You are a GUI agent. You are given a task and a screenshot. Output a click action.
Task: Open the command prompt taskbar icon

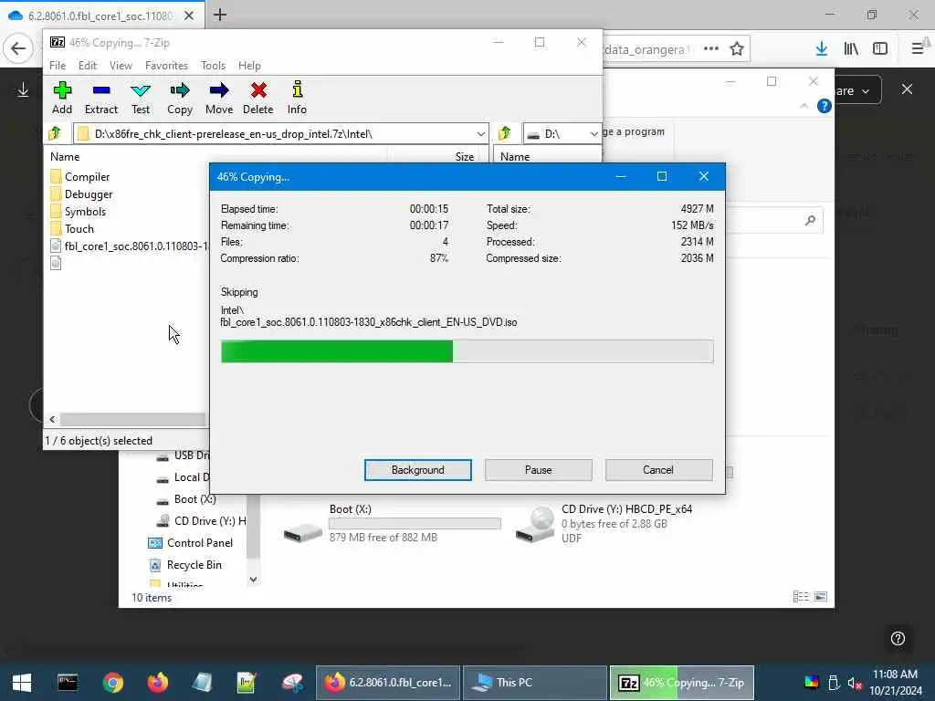pos(68,683)
